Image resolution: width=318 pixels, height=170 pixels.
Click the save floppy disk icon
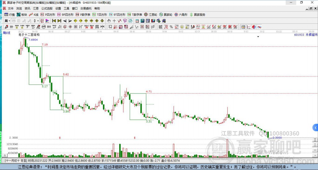[x=153, y=21]
